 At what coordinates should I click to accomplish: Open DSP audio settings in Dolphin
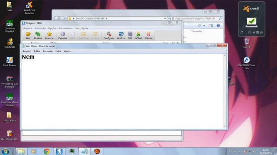[x=130, y=35]
